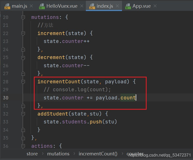Click line number 30 in gutter
Screen dimensions: 193x160
point(6,98)
